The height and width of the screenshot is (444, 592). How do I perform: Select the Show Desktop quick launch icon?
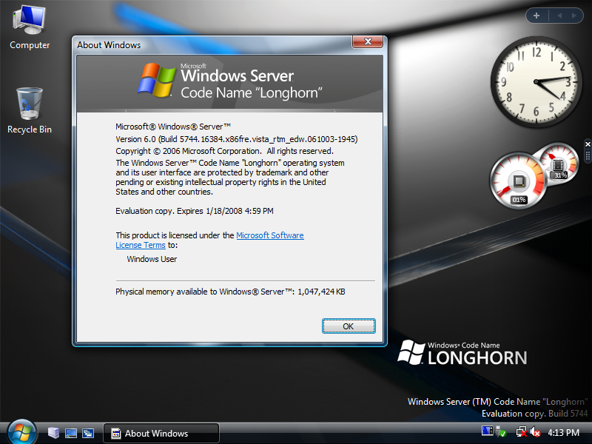(71, 432)
